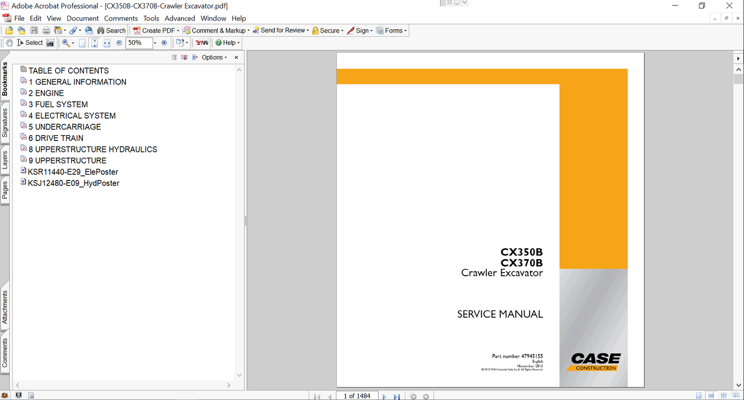Toggle continuous page layout view

pos(711,395)
